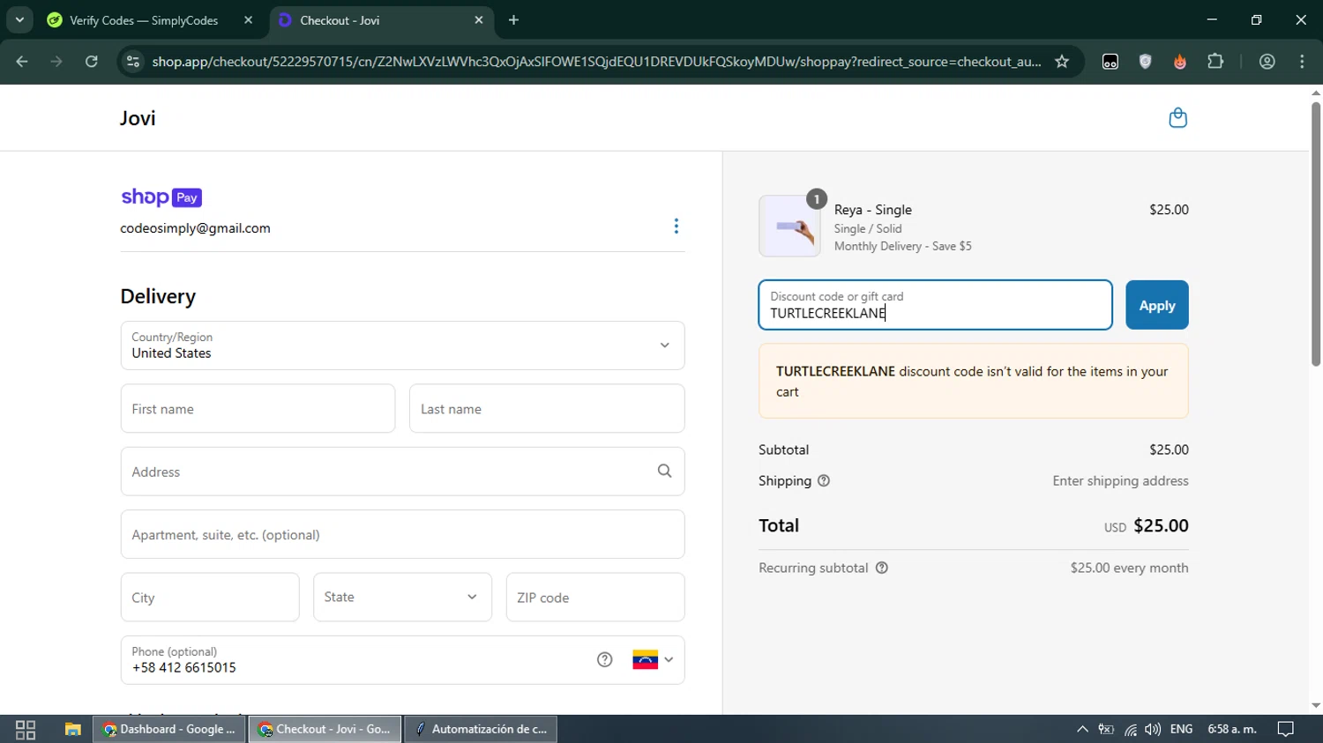This screenshot has width=1323, height=743.
Task: Click the Monthly Delivery - Save $5 text
Action: coord(902,247)
